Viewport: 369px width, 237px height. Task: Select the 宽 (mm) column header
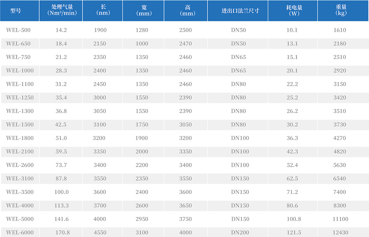pyautogui.click(x=144, y=10)
